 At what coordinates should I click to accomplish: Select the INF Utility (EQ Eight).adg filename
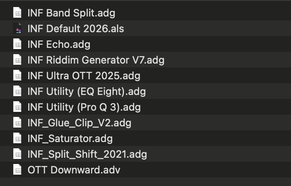point(87,91)
